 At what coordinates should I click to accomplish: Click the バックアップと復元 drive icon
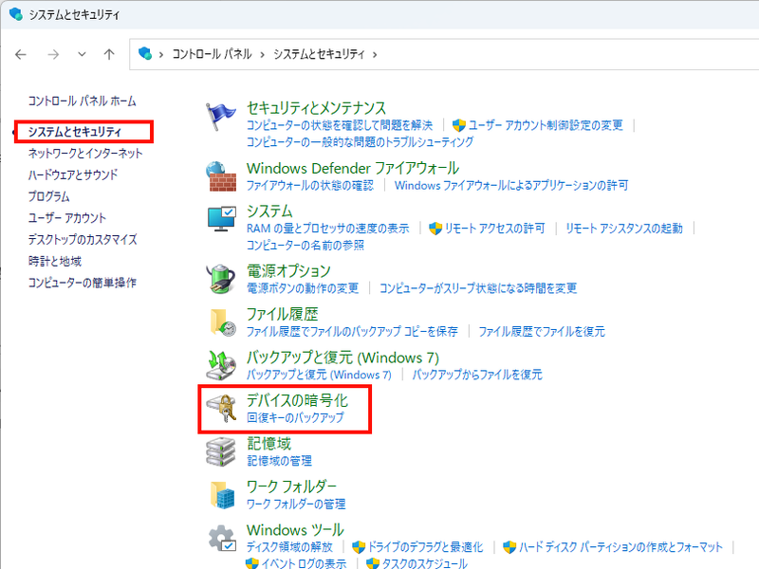click(x=221, y=366)
